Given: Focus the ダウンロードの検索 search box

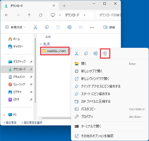Looking at the screenshot, I should (x=108, y=15).
